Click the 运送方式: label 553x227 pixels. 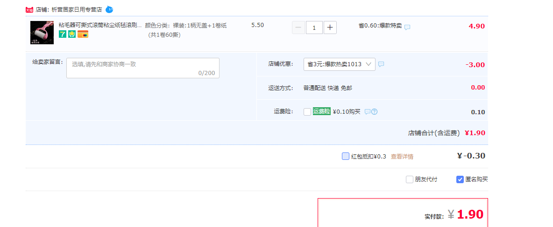tap(281, 88)
